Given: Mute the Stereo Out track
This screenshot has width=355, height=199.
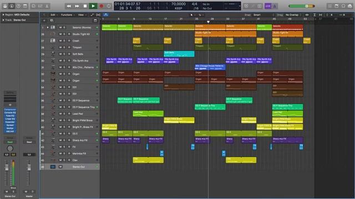Looking at the screenshot, I should click(60, 167).
